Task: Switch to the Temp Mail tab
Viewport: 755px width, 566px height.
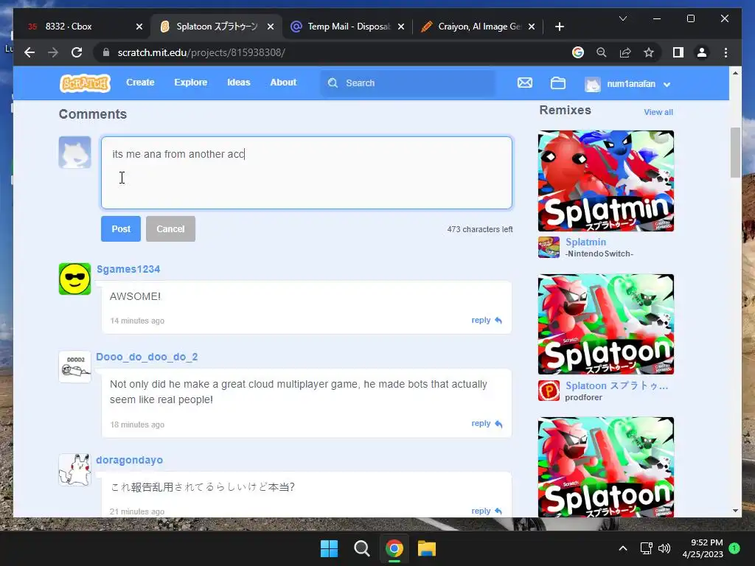Action: (x=349, y=27)
